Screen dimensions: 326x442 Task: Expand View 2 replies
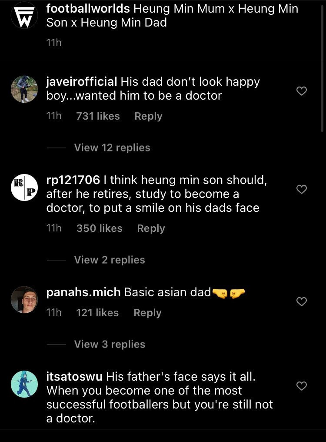(x=110, y=260)
